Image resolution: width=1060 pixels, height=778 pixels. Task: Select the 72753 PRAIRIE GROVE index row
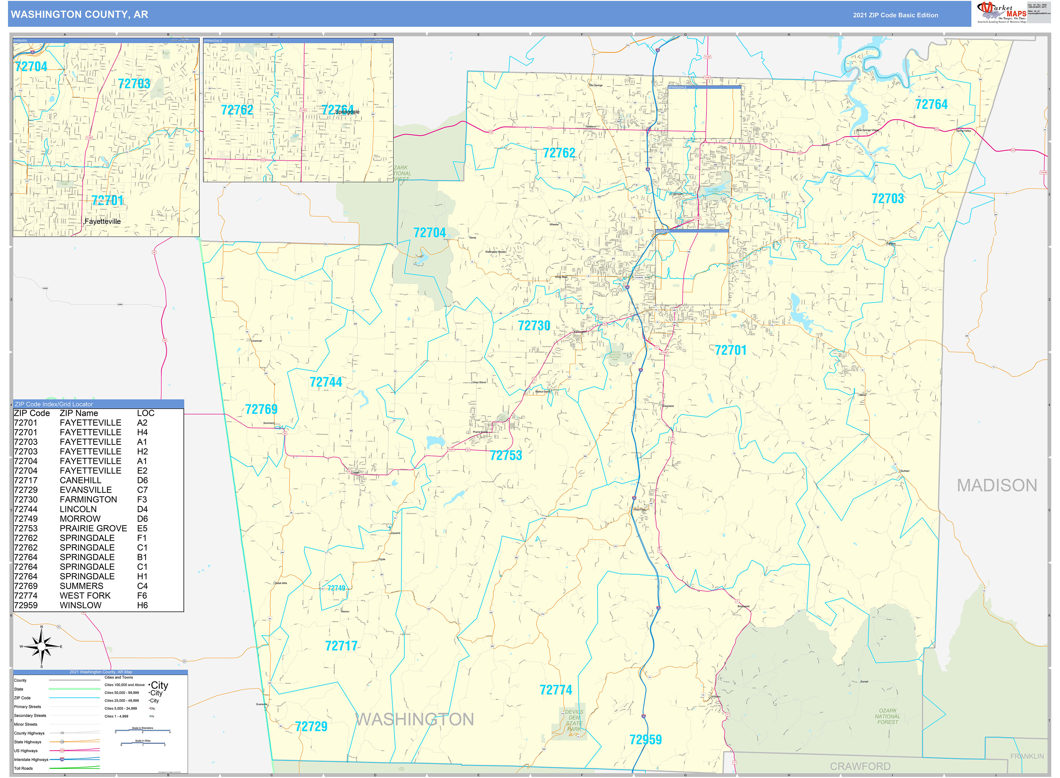[98, 528]
